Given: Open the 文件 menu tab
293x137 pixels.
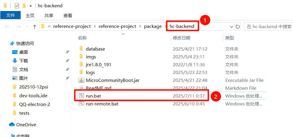Looking at the screenshot, I should pos(10,15).
